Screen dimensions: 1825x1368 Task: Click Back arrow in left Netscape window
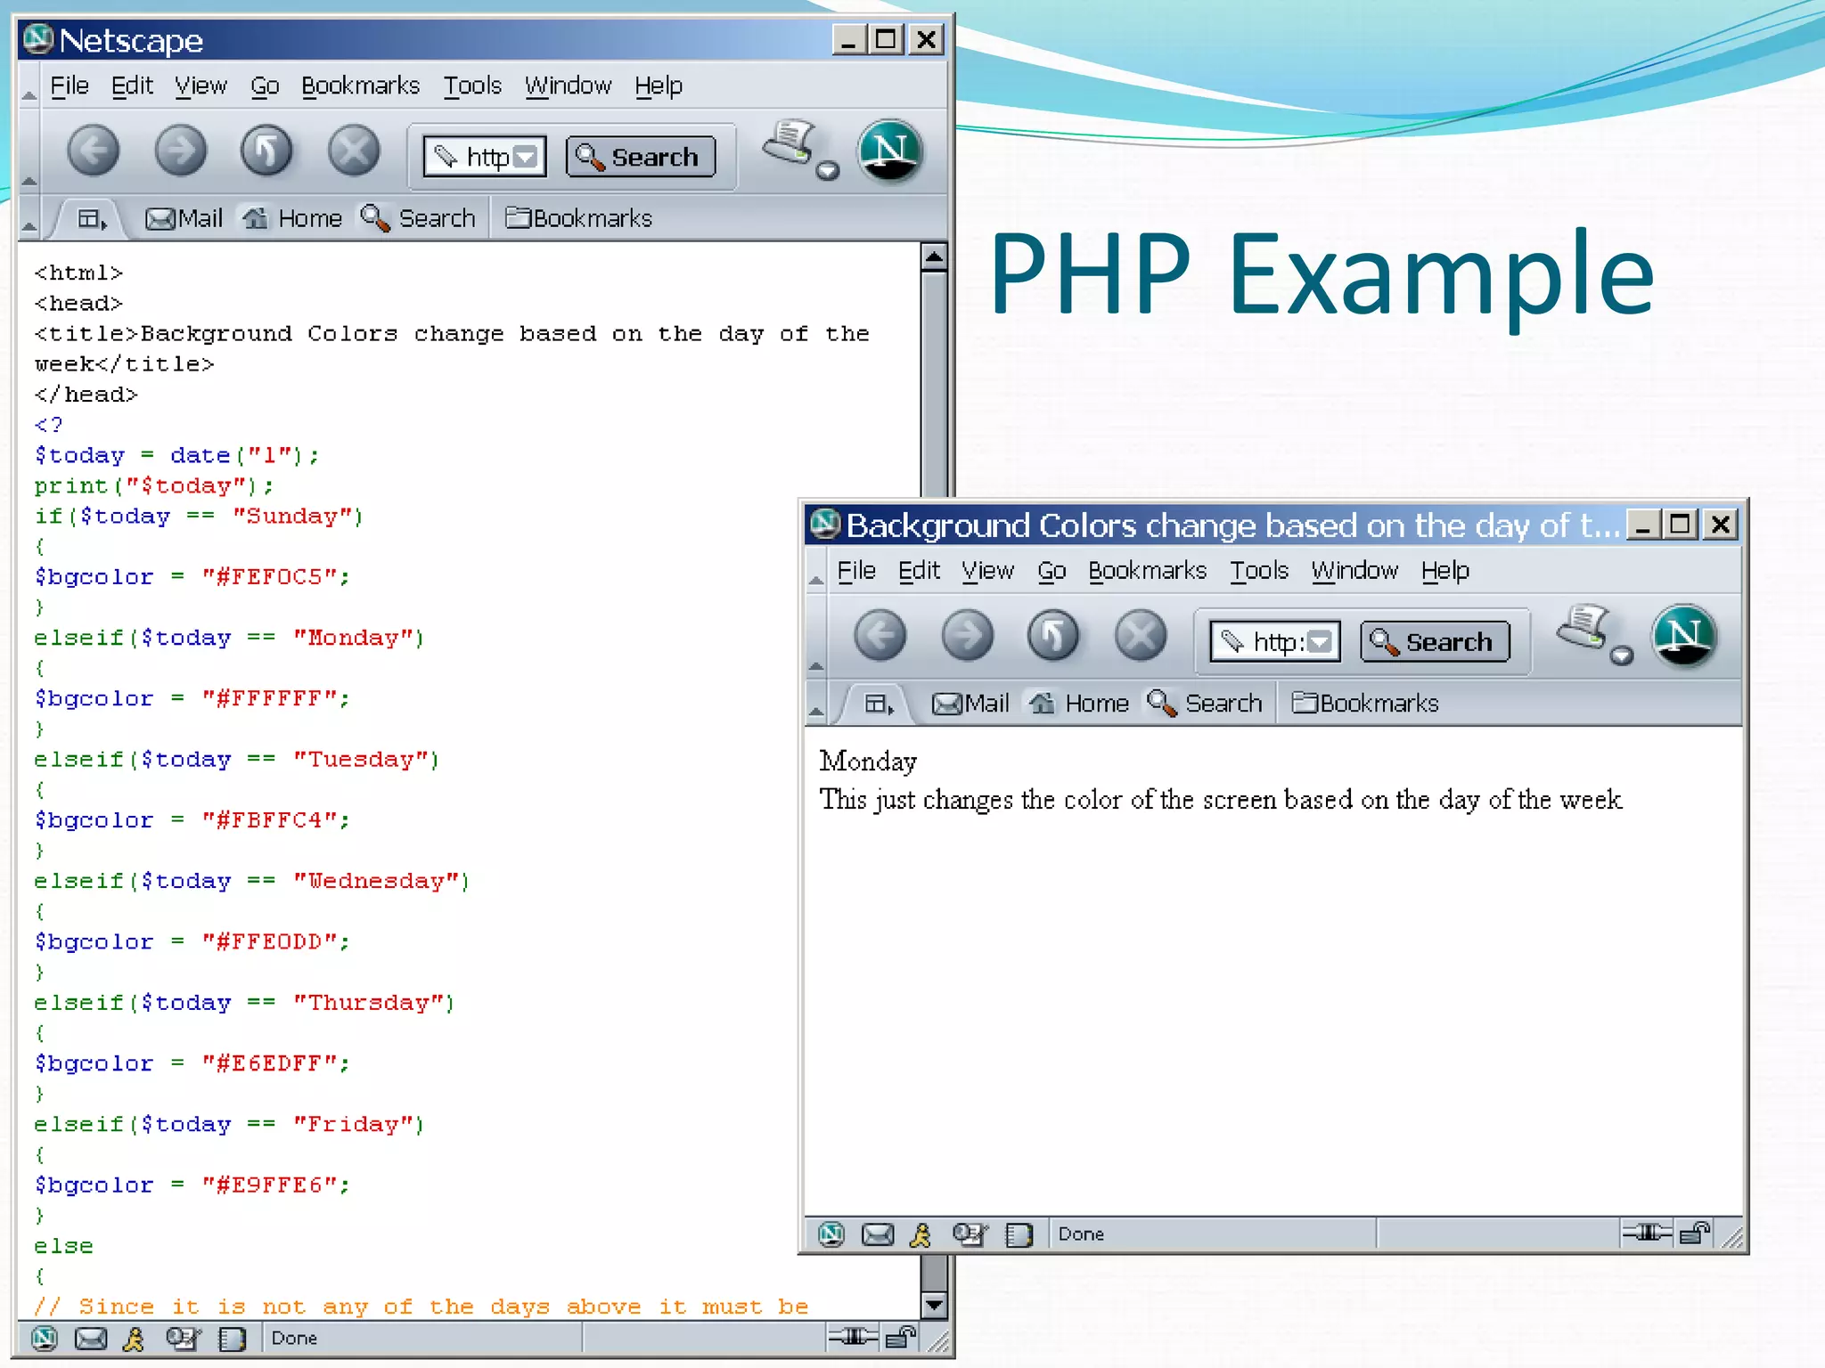93,150
